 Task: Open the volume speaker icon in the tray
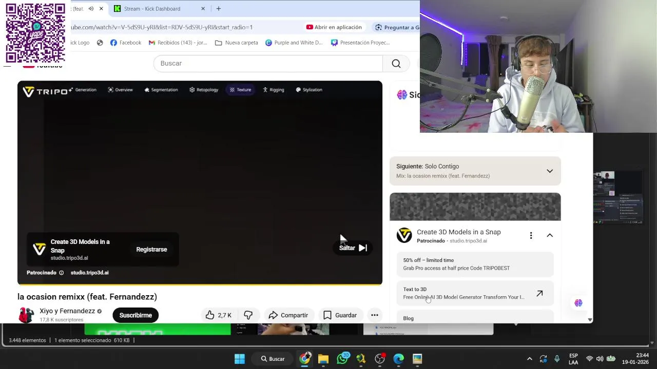tap(600, 359)
